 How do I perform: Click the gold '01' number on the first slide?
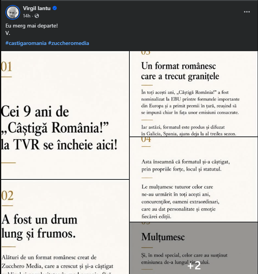pos(7,67)
